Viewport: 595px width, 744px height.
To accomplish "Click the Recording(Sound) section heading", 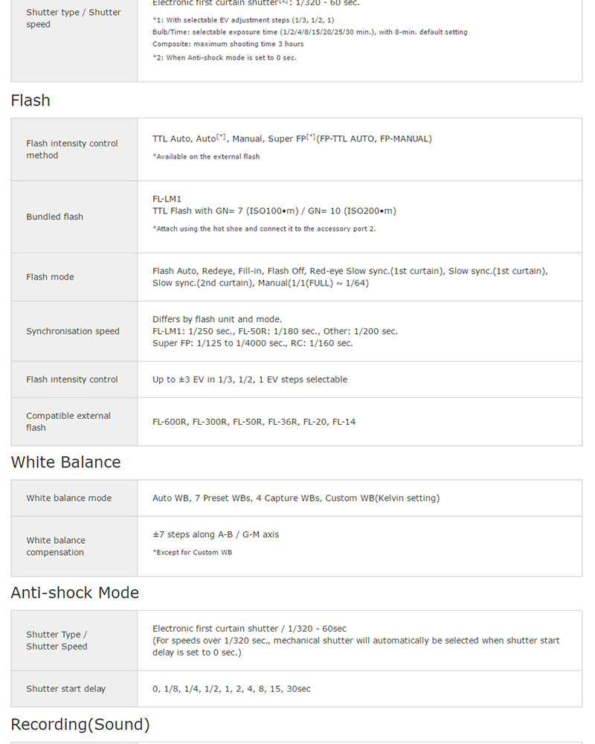I will [x=80, y=724].
